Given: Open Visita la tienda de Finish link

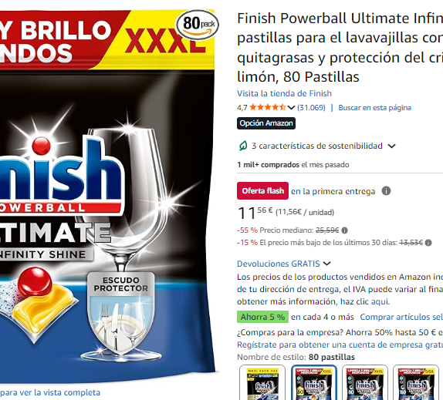Looking at the screenshot, I should (x=284, y=93).
